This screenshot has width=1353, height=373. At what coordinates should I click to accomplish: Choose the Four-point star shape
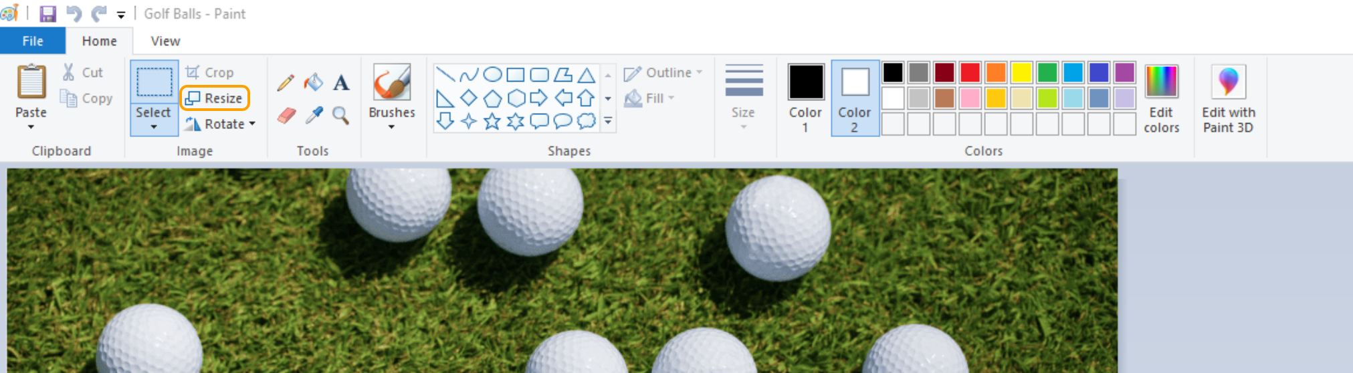[x=469, y=121]
